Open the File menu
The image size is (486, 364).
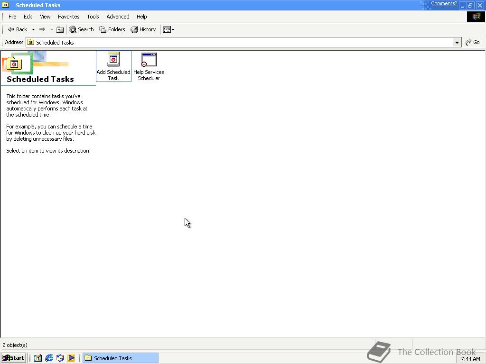12,17
